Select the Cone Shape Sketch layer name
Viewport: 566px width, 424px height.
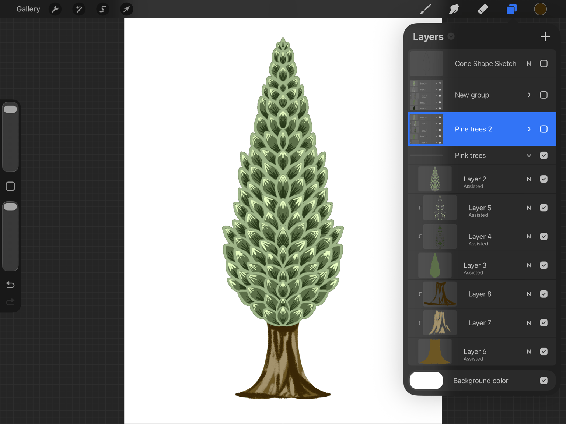pyautogui.click(x=485, y=64)
